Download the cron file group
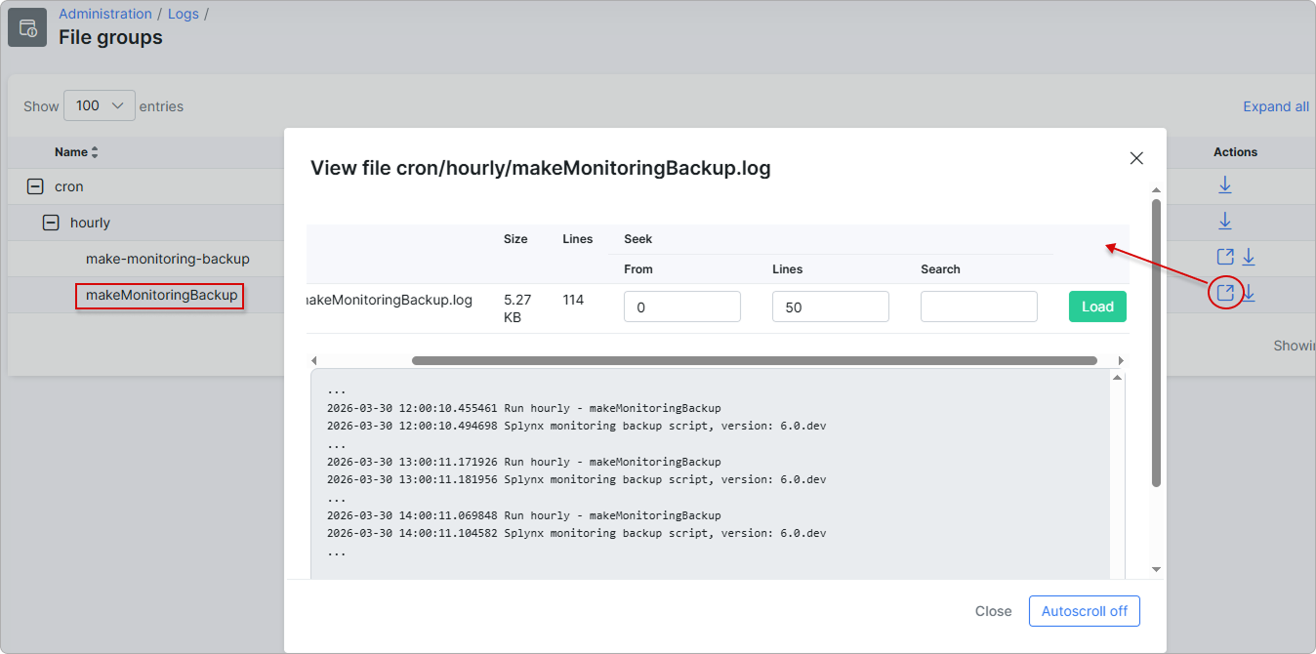 [1225, 184]
